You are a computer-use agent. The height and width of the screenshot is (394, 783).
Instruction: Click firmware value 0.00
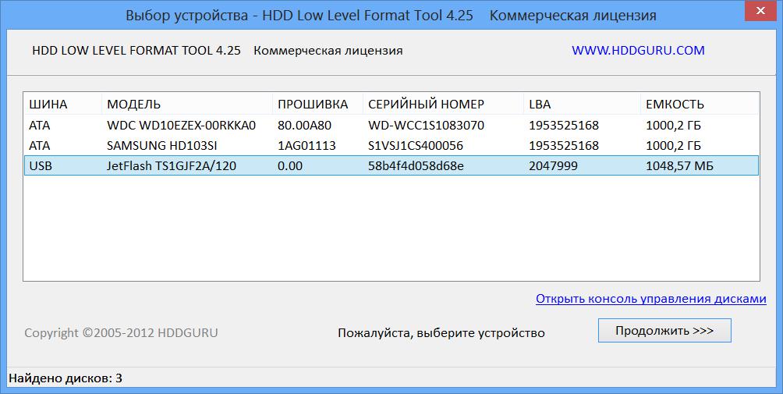[289, 165]
